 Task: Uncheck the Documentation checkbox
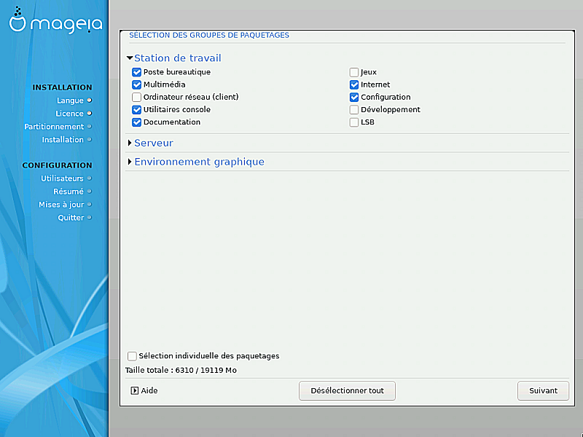[136, 122]
